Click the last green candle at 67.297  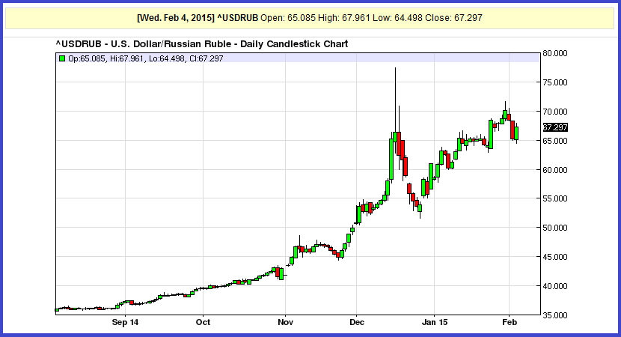516,133
